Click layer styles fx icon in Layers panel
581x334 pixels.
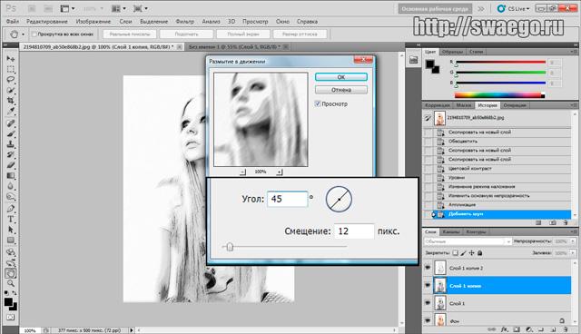(505, 329)
